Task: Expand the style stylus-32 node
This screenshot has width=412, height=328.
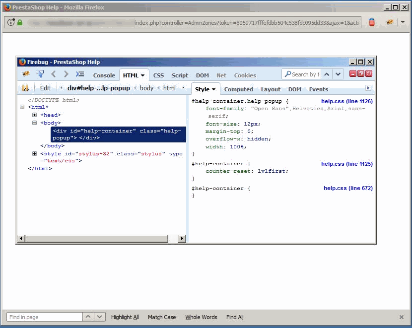Action: [x=34, y=154]
